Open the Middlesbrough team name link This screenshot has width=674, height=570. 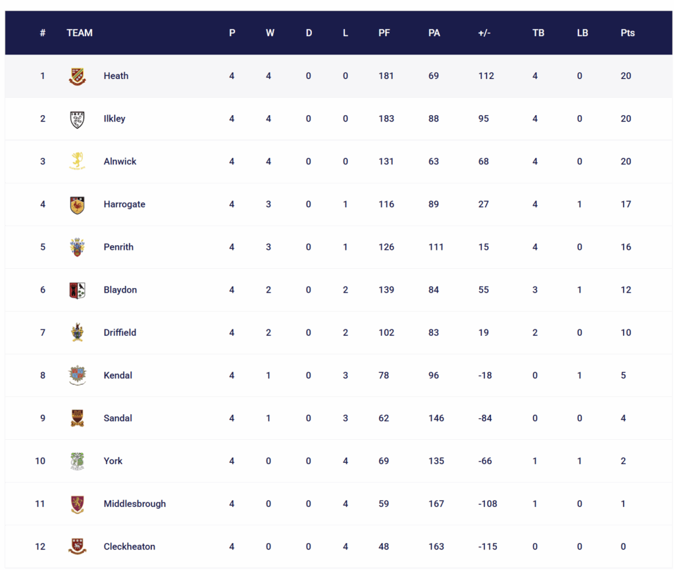134,504
